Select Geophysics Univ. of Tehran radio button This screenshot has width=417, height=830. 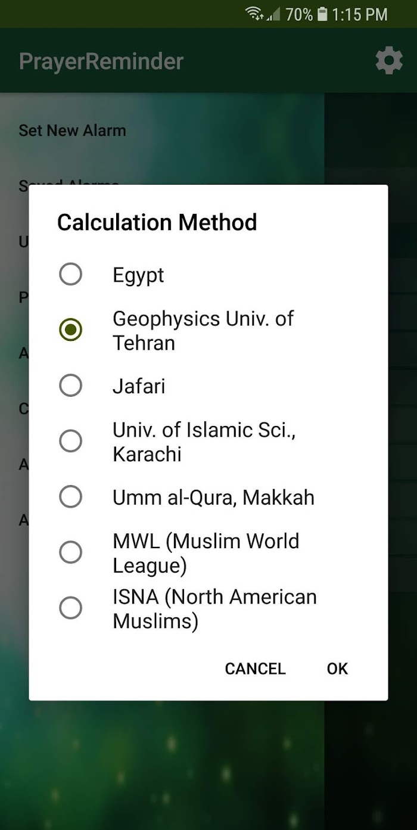70,330
